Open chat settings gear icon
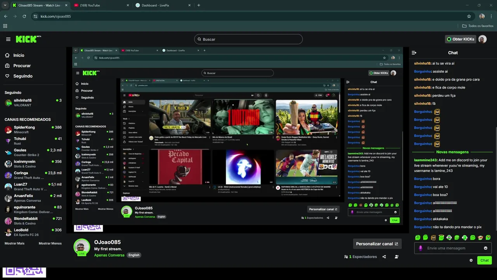 click(x=471, y=260)
